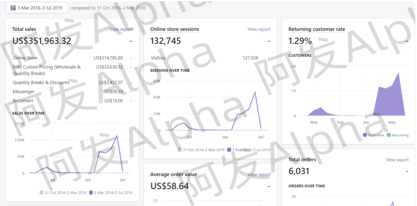Viewport: 417px width, 206px height.
Task: Select the Online Store sales row label
Action: coord(25,58)
